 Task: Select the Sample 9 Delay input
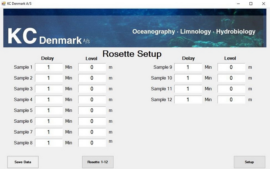188,67
